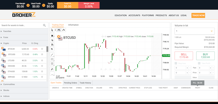Image resolution: width=218 pixels, height=104 pixels.
Task: Expand the Favorites category
Action: pyautogui.click(x=24, y=31)
